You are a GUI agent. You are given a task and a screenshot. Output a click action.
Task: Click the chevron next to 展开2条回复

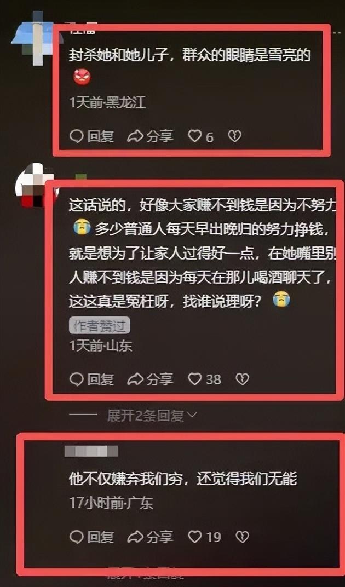click(x=192, y=415)
